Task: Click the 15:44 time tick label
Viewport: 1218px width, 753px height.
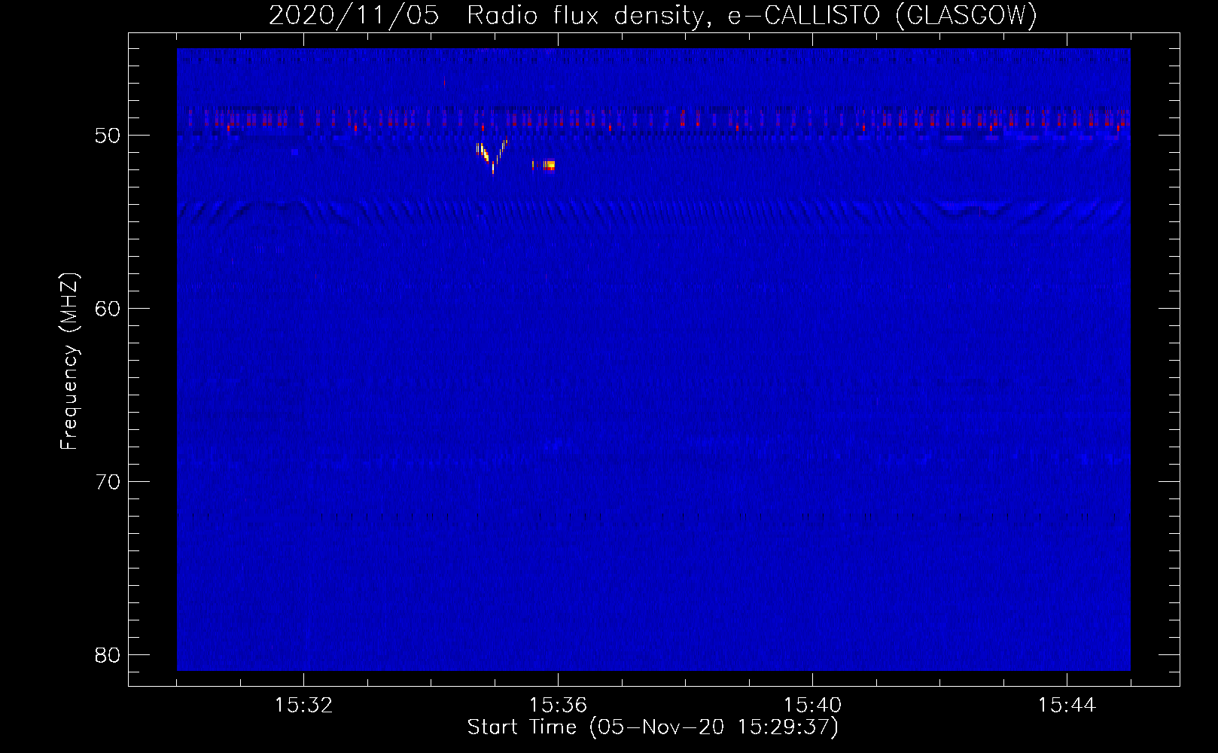Action: [x=1067, y=706]
